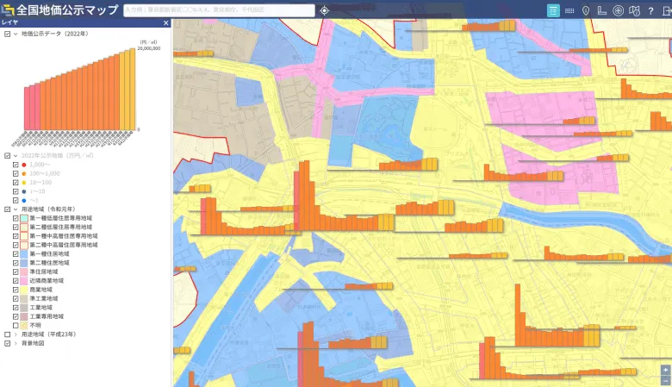This screenshot has width=672, height=387.
Task: Expand the 用途地域（平成23年） tree node
Action: tap(16, 334)
